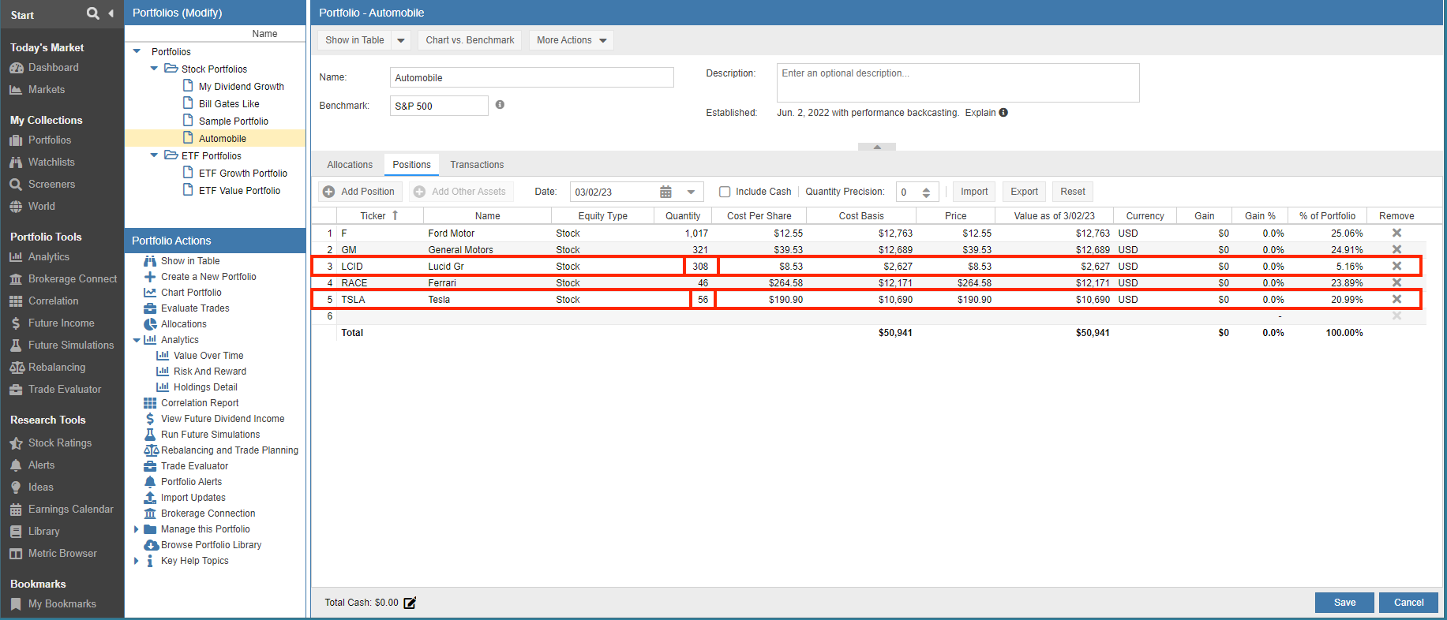1447x620 pixels.
Task: Click the benchmark info icon next to S&P 500
Action: [x=500, y=105]
